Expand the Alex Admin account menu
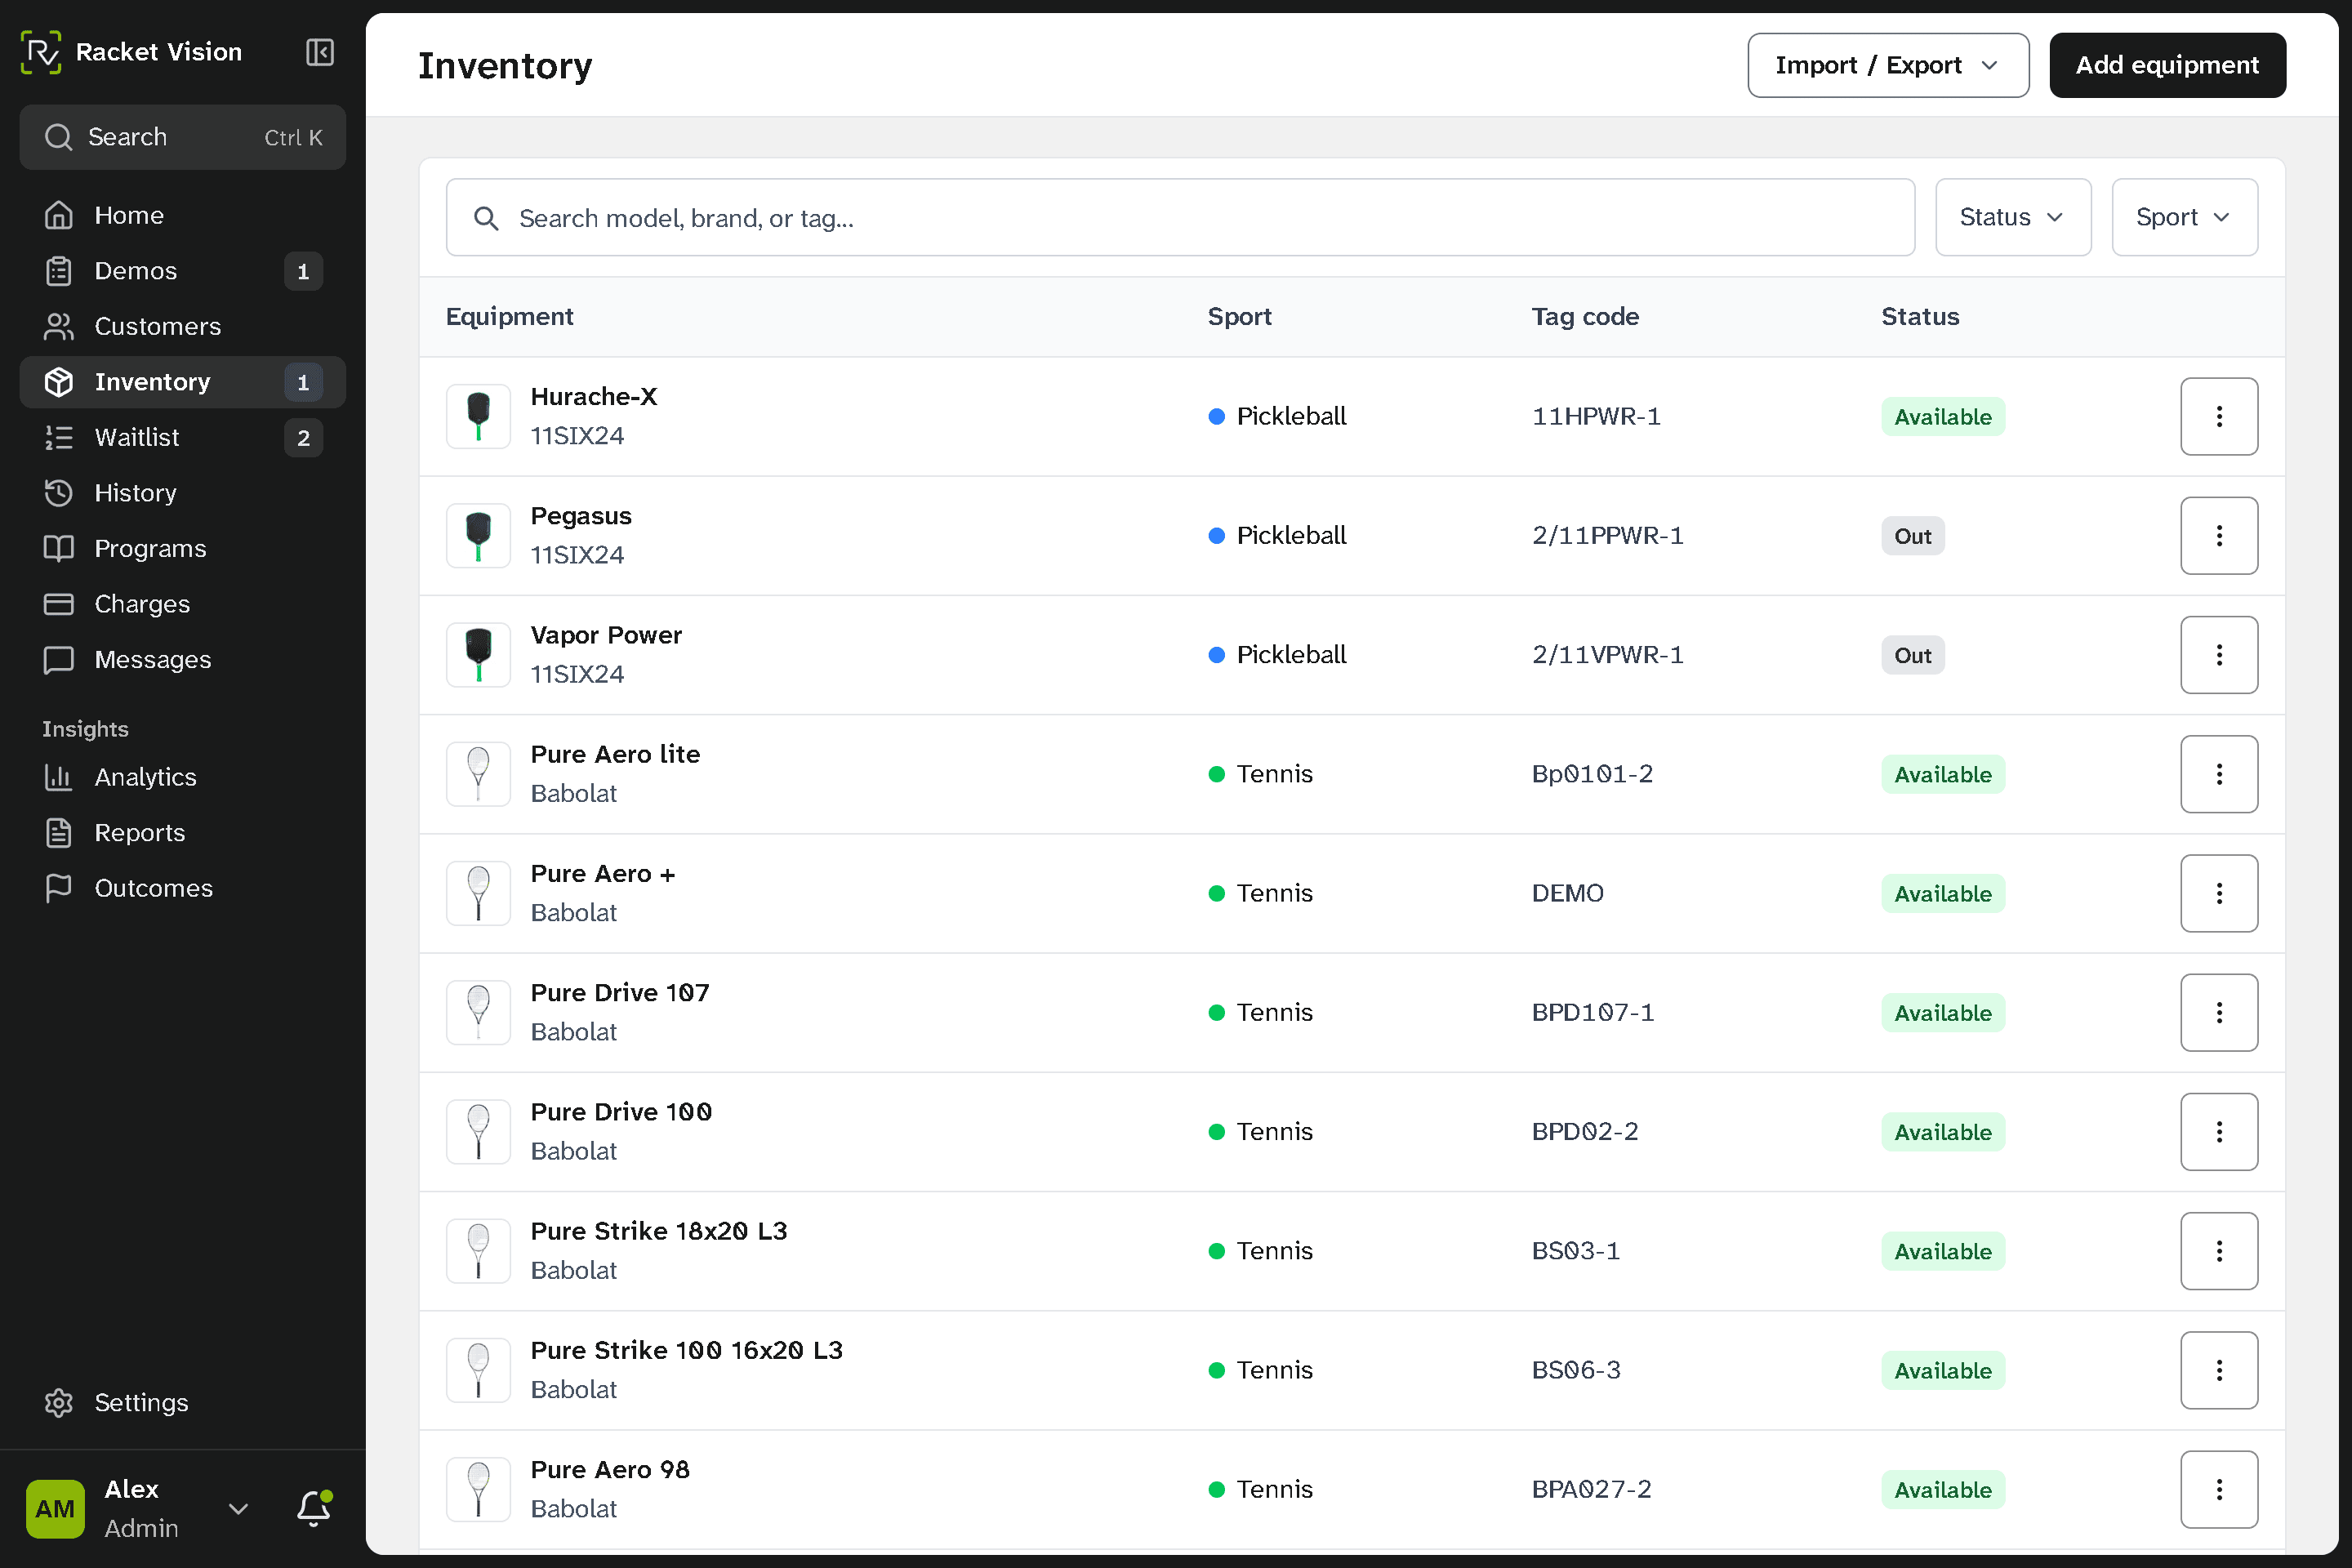 click(238, 1508)
